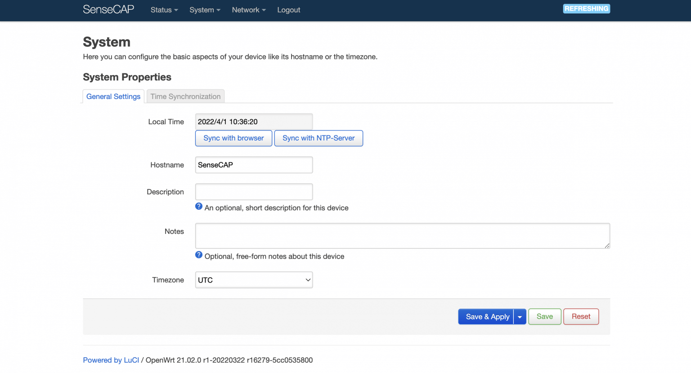The image size is (691, 373).
Task: Click inside the Notes text area
Action: [x=402, y=236]
